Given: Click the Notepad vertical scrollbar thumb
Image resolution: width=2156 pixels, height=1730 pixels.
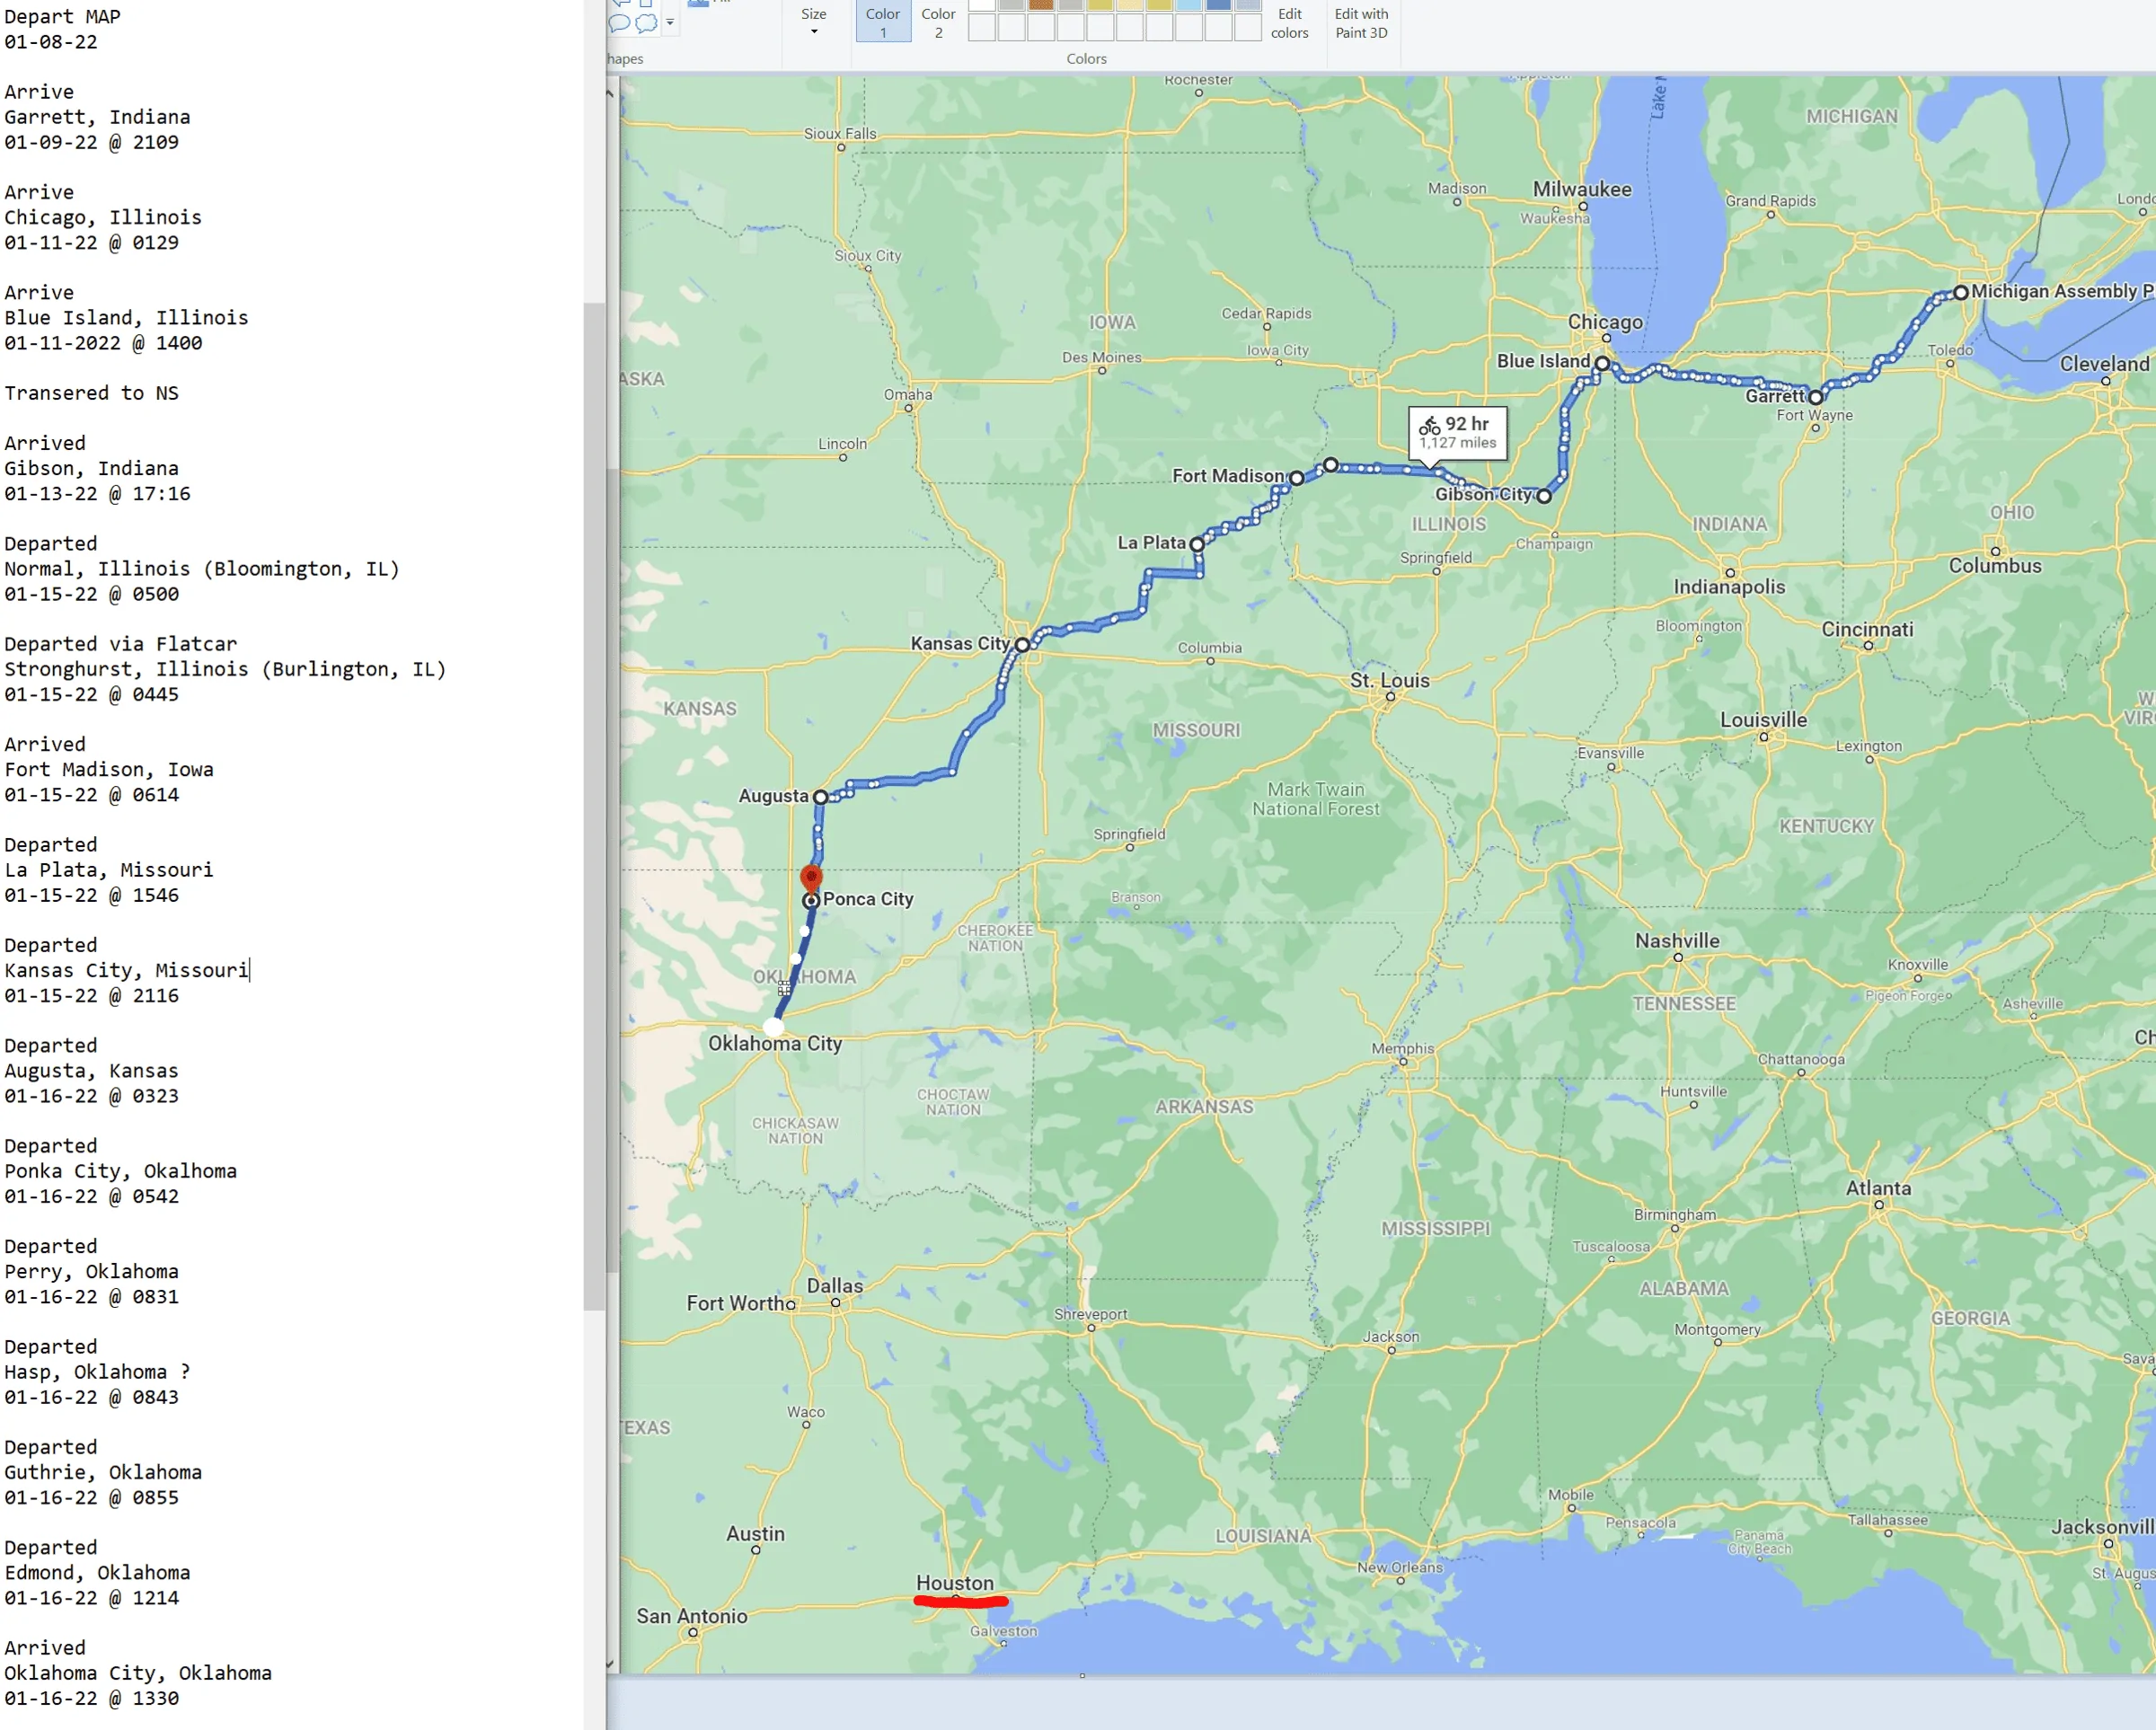Looking at the screenshot, I should click(594, 806).
